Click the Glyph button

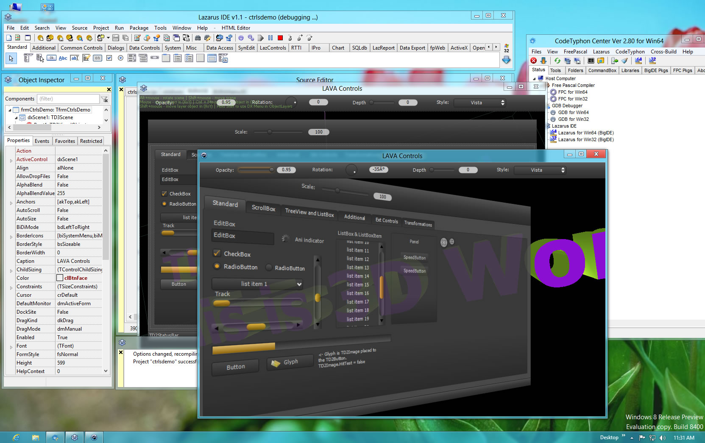coord(290,362)
